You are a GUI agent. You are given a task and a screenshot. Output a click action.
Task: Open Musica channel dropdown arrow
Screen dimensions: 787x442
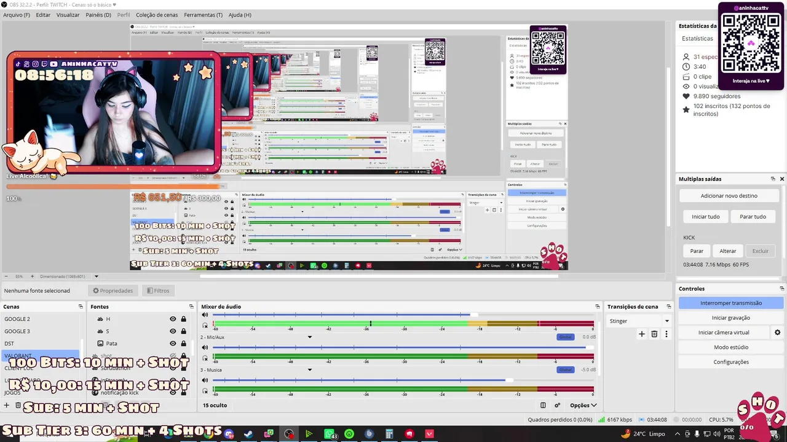coord(310,370)
